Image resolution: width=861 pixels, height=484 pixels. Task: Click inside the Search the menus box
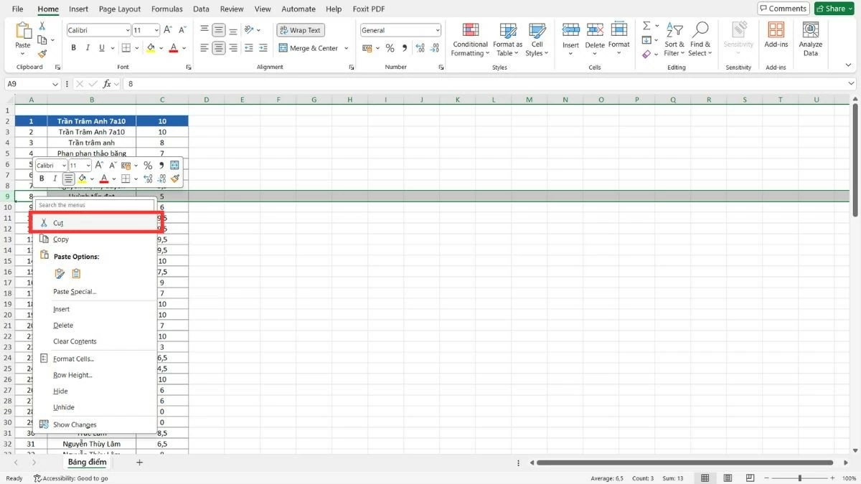click(x=93, y=204)
